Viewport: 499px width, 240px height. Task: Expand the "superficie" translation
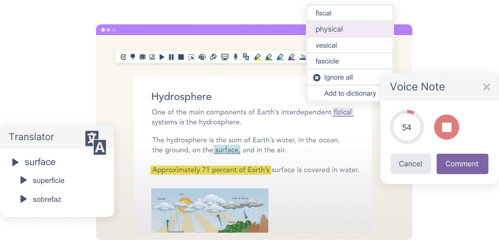pyautogui.click(x=24, y=180)
